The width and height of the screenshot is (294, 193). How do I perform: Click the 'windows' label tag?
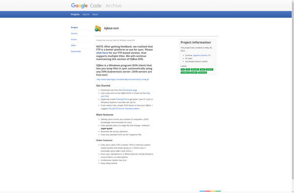209,70
